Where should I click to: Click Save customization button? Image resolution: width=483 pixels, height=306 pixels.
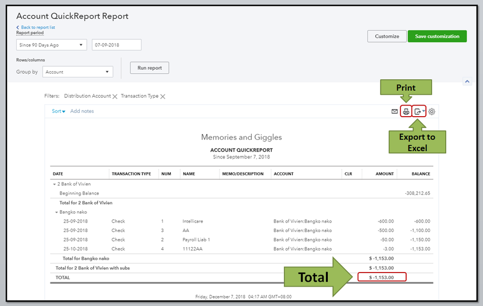tap(437, 36)
